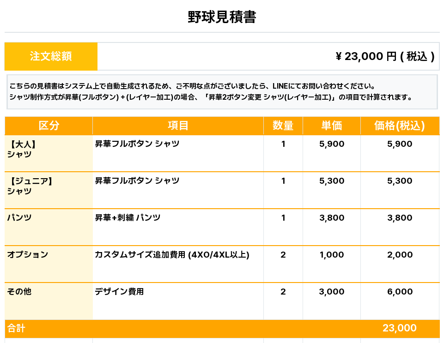Select the 注文総額 yellow label

click(51, 56)
